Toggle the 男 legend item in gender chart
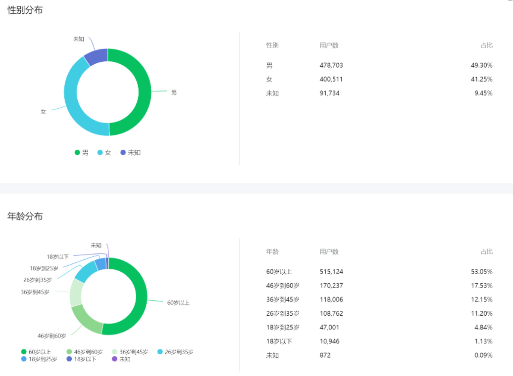 click(x=82, y=153)
